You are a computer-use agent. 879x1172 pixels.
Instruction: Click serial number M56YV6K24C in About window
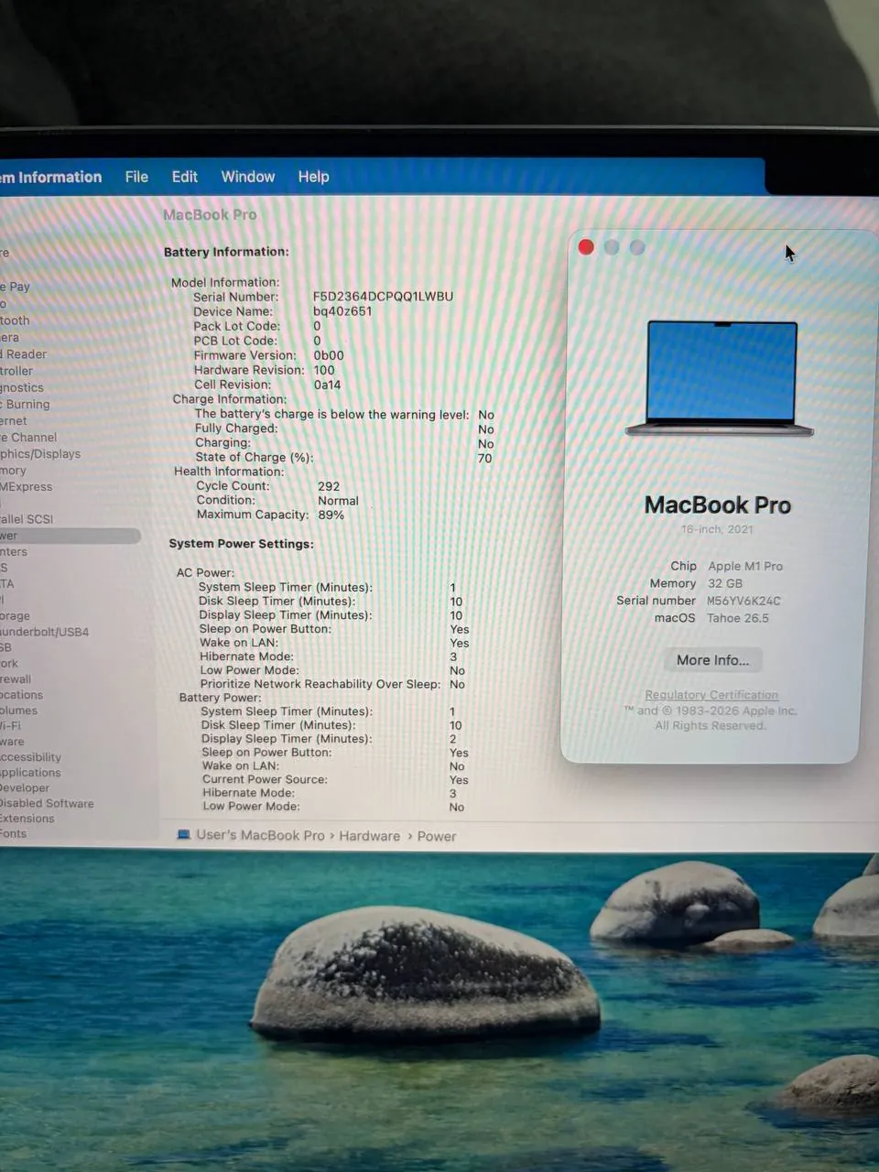click(x=743, y=601)
